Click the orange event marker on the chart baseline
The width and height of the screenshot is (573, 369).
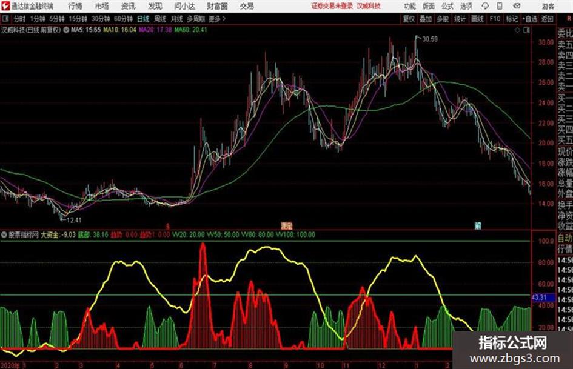(287, 225)
